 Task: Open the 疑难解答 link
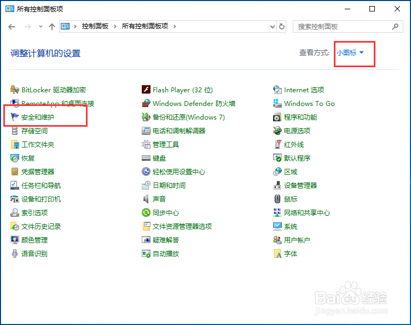pos(166,240)
